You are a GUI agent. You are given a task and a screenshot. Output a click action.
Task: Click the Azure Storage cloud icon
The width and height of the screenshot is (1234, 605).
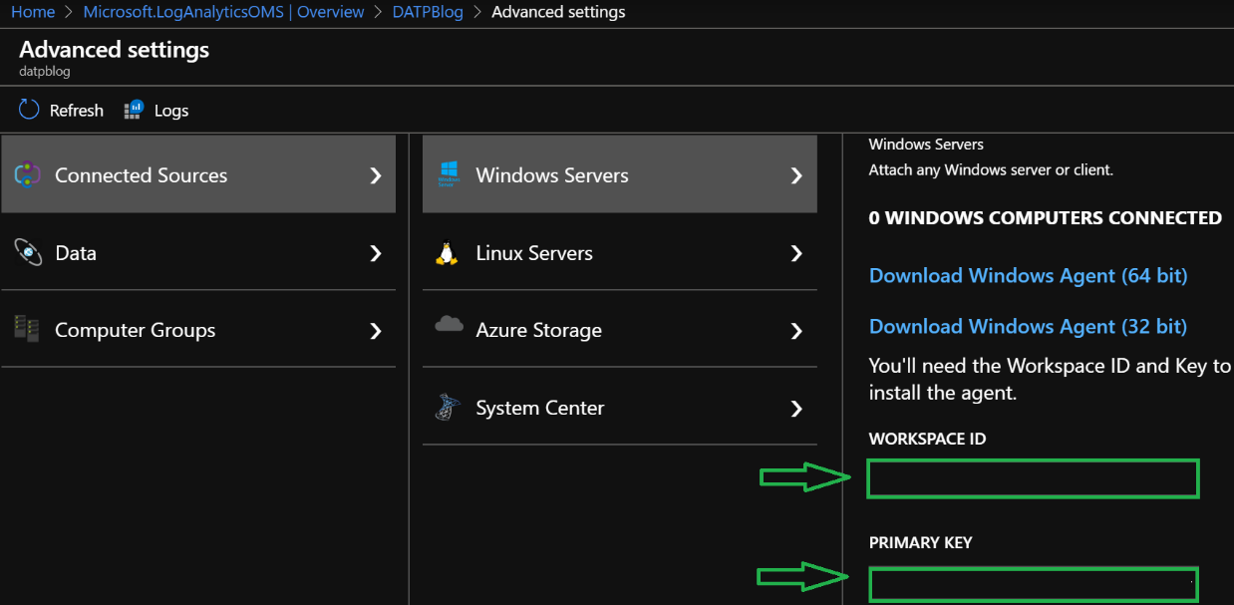point(449,325)
